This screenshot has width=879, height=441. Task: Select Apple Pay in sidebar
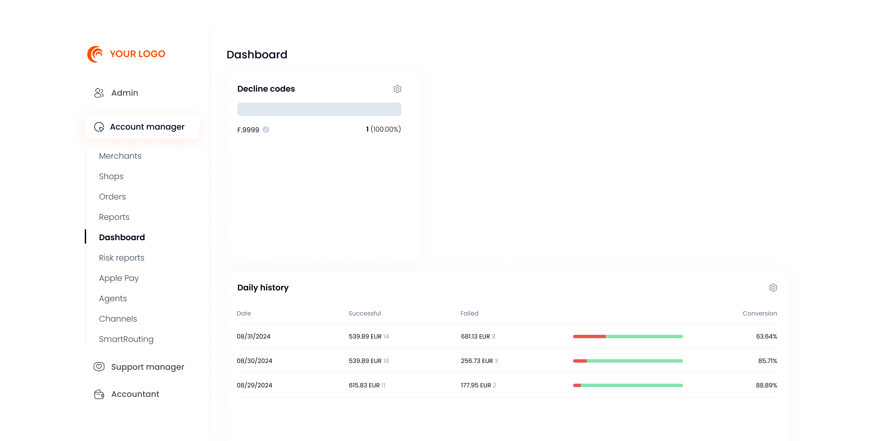[119, 278]
